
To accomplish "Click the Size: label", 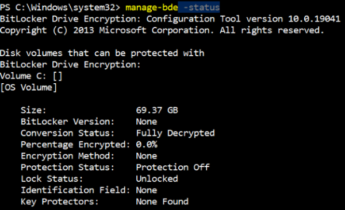I will click(33, 110).
